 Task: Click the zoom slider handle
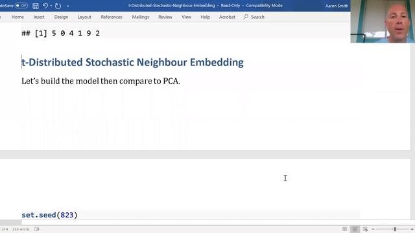(x=395, y=229)
